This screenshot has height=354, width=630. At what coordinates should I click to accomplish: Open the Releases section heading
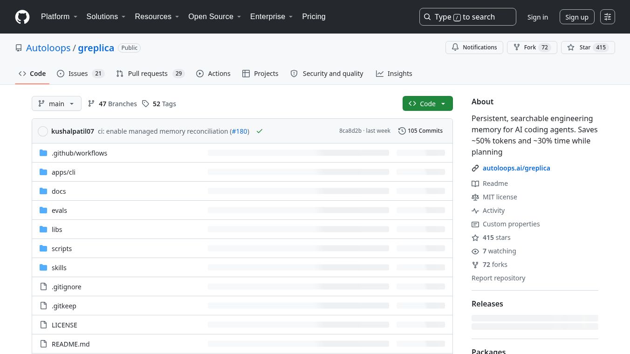click(x=487, y=304)
